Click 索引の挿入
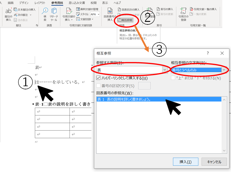This screenshot has width=231, height=172. (165, 9)
